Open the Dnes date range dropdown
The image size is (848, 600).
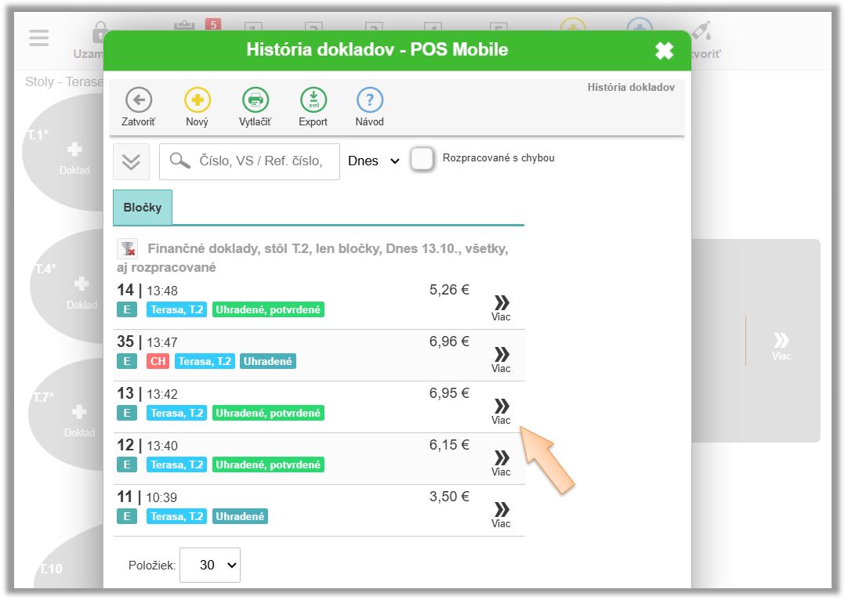click(x=374, y=161)
